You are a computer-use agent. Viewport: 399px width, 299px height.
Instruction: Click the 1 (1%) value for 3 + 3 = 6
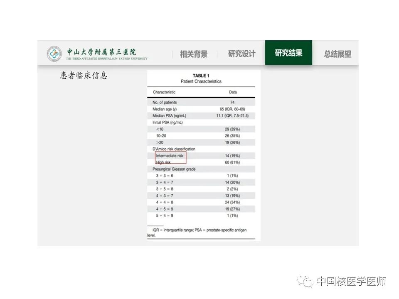pos(232,176)
